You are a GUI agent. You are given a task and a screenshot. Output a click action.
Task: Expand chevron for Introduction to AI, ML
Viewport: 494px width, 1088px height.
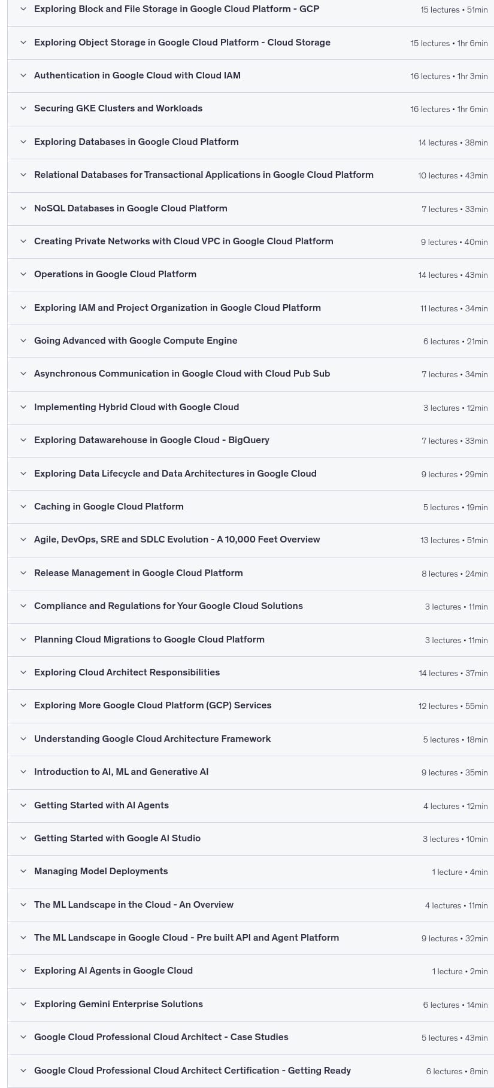(23, 772)
